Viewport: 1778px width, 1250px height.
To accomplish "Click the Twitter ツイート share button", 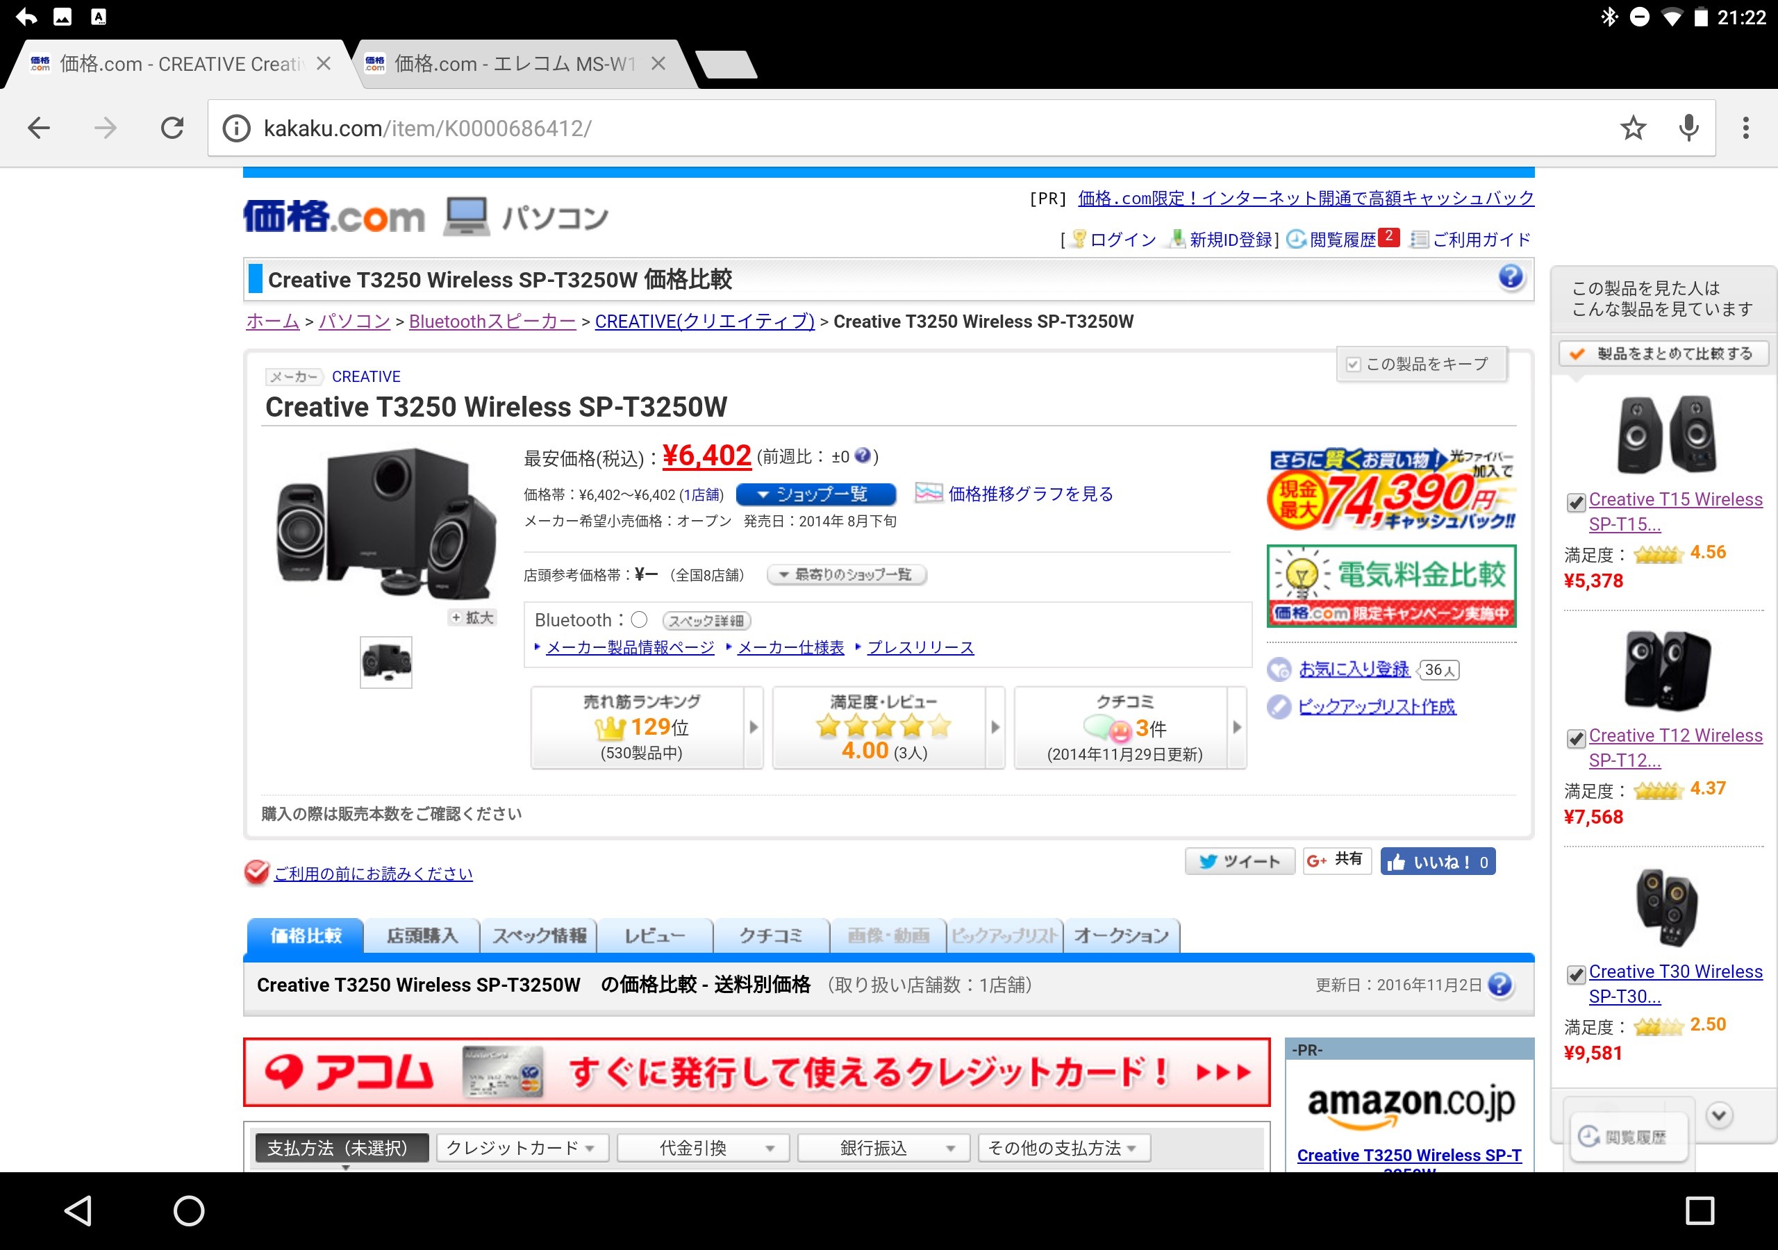I will coord(1239,861).
